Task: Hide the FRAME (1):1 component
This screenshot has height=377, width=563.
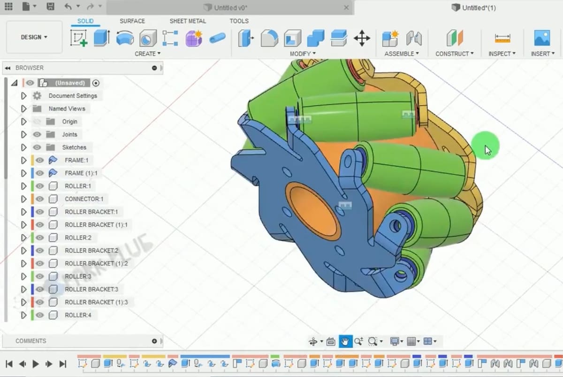Action: point(40,173)
